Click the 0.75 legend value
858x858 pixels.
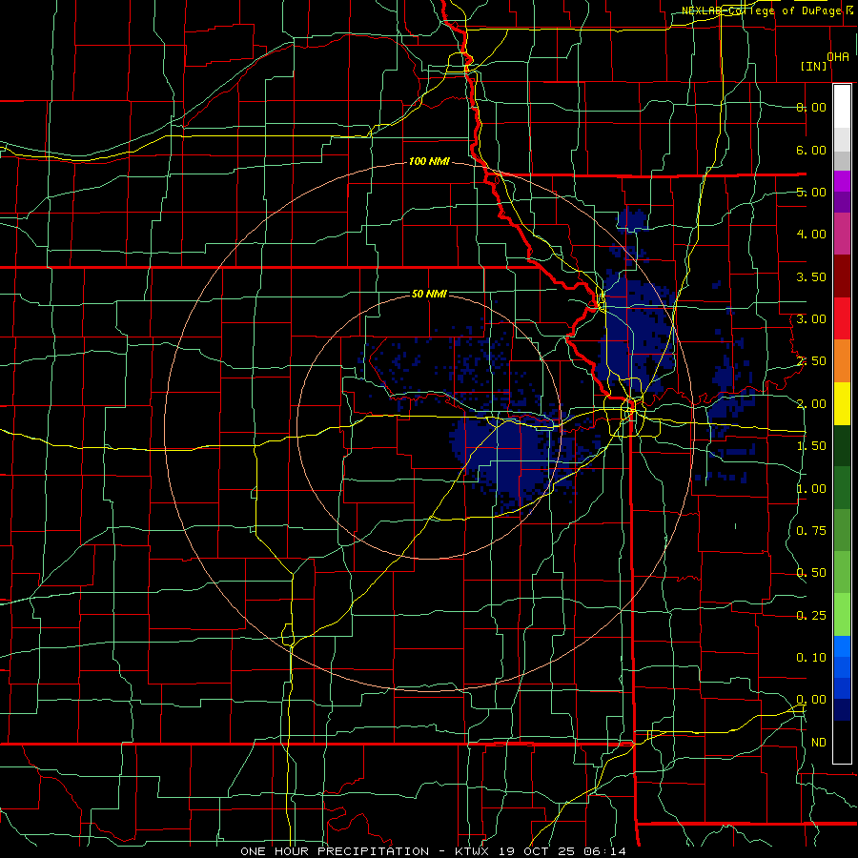click(811, 531)
